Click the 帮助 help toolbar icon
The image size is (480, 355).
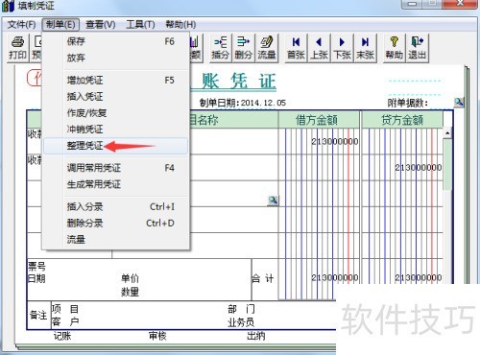pos(395,48)
